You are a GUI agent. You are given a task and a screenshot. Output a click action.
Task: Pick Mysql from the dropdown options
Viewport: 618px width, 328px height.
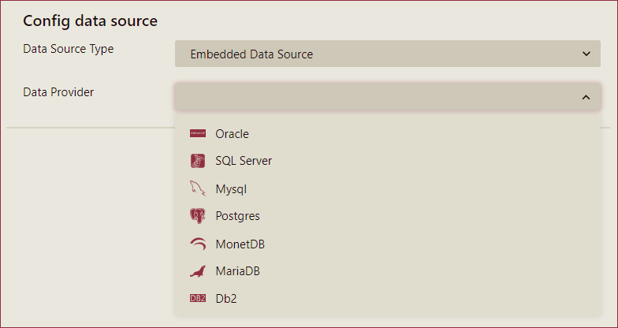point(388,189)
